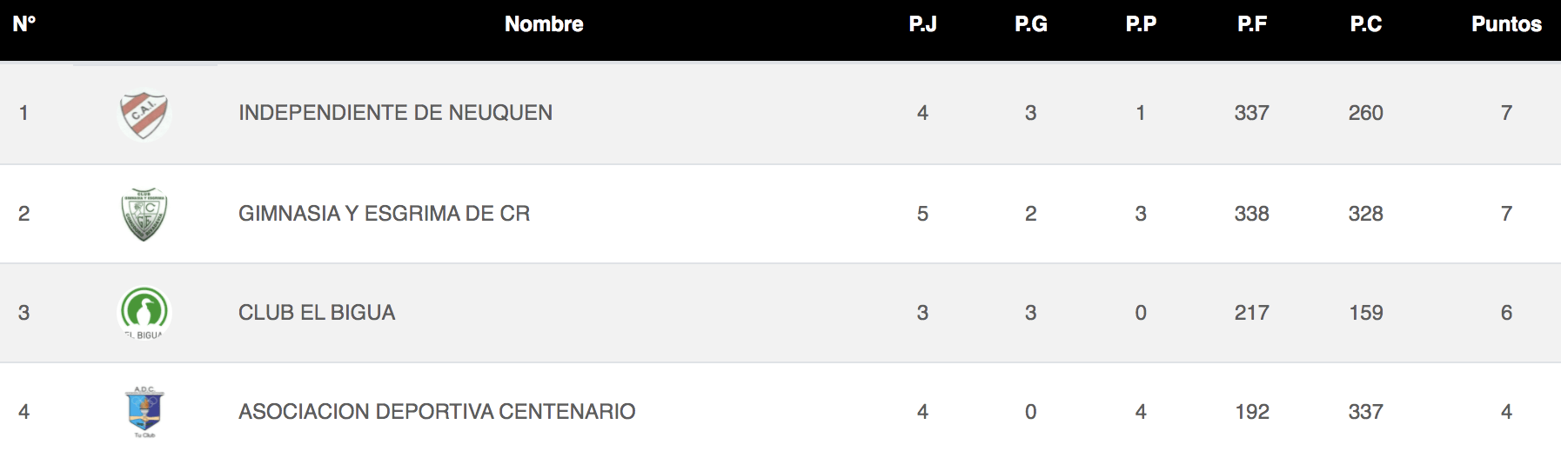Click the Independiente de Neuquen C.A.I. crest
This screenshot has width=1561, height=471.
point(144,116)
